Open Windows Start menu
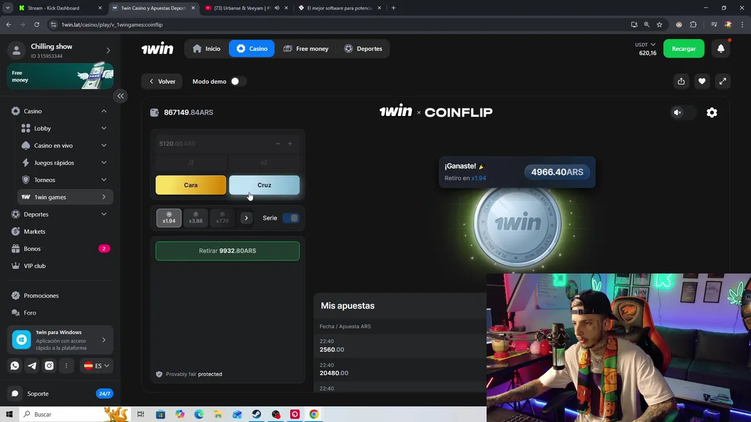The height and width of the screenshot is (422, 751). point(9,414)
